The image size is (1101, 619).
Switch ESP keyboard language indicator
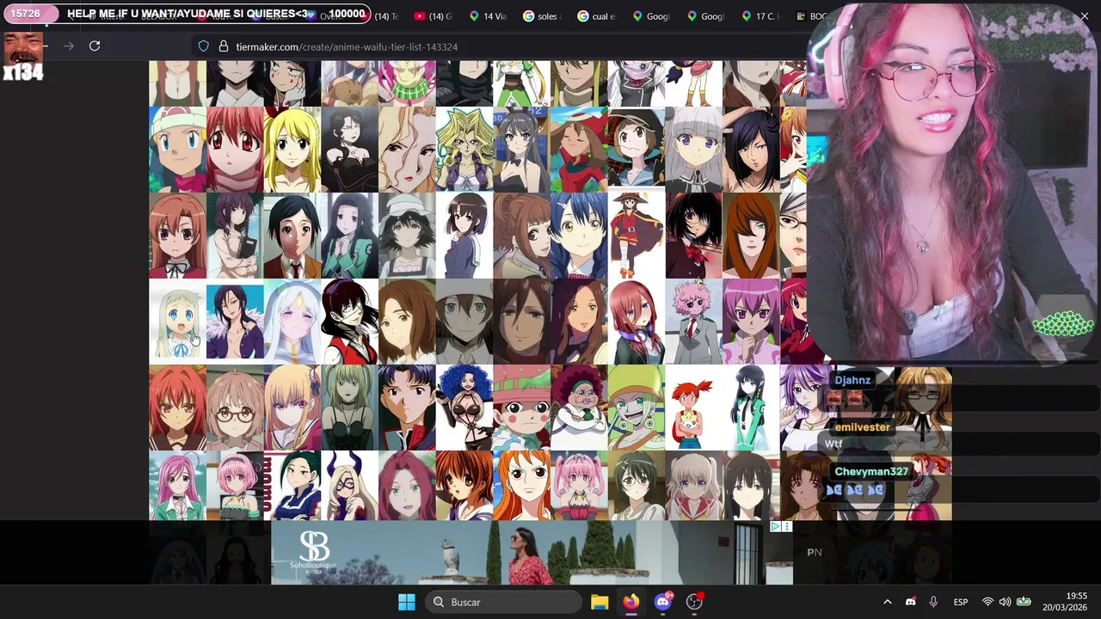click(961, 602)
